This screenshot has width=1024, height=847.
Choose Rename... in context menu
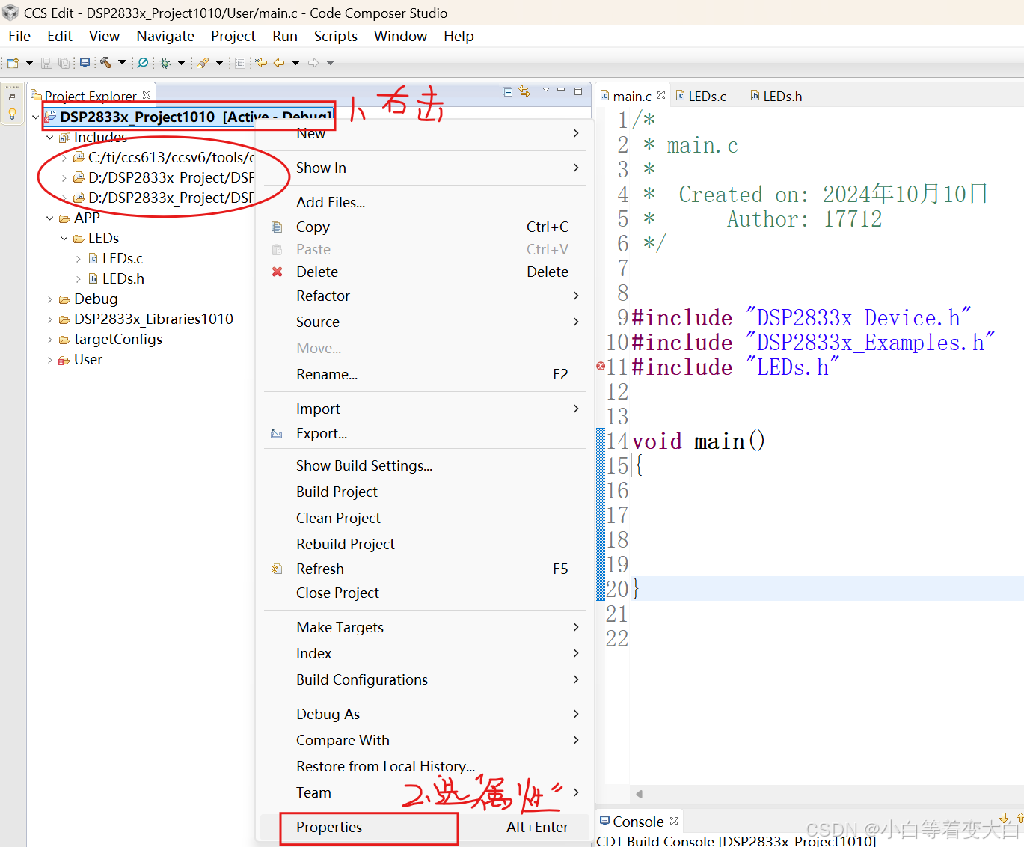coord(425,374)
